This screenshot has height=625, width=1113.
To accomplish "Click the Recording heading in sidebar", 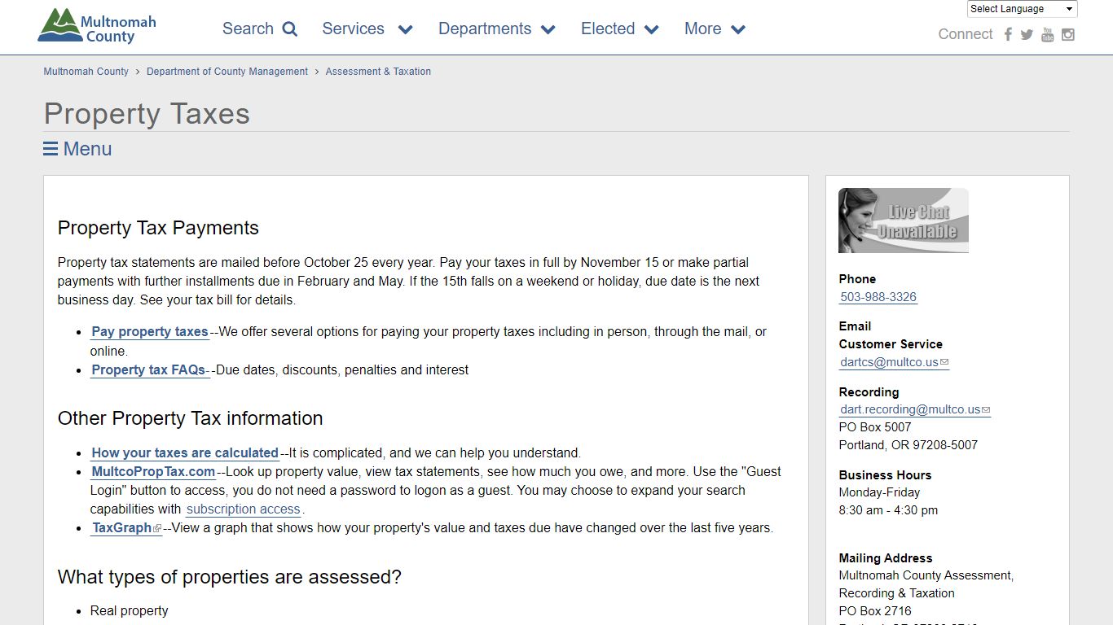I will click(869, 392).
